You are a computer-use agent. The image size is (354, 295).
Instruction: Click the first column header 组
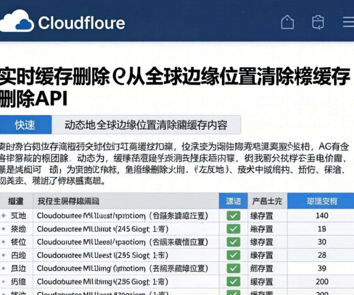click(16, 201)
